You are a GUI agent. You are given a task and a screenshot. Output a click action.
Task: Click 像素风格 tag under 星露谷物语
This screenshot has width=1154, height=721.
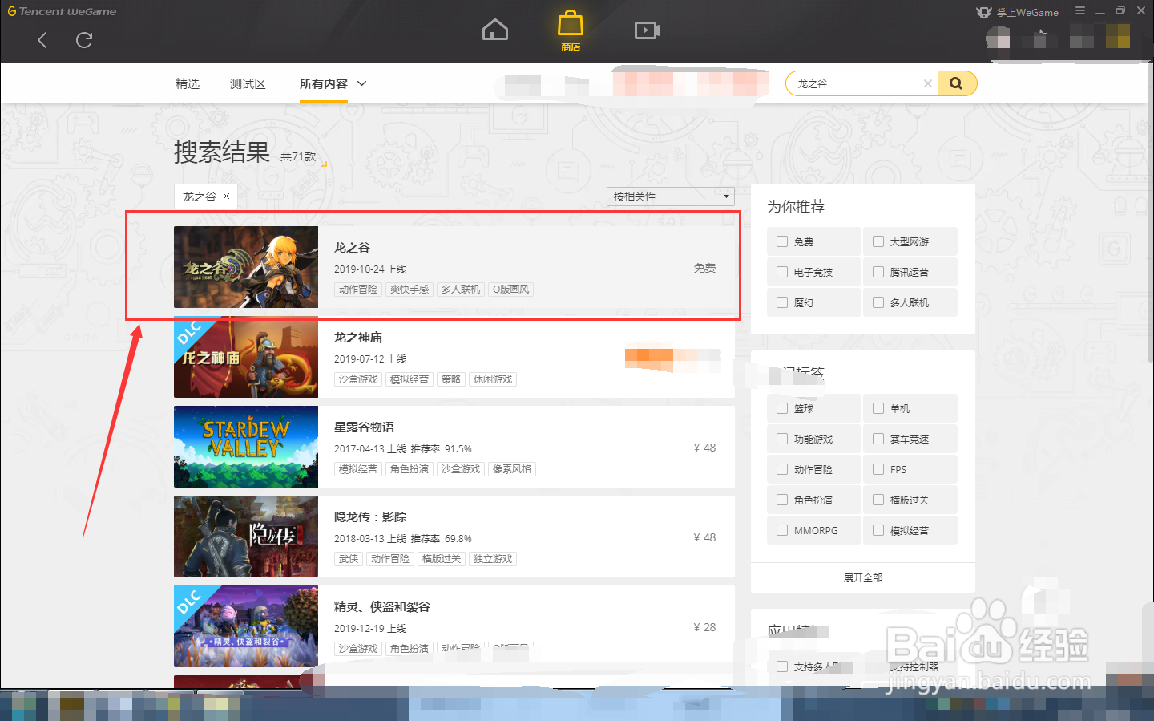point(512,469)
